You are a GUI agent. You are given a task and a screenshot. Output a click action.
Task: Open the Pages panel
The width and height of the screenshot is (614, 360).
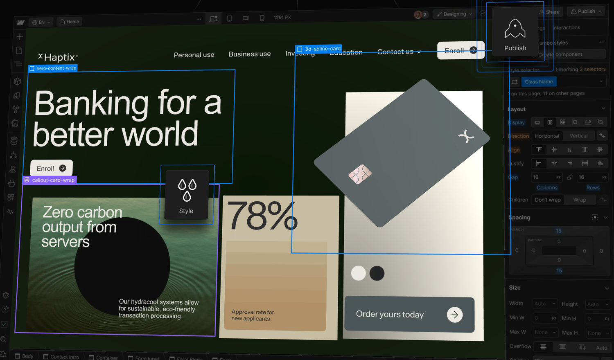coord(19,50)
